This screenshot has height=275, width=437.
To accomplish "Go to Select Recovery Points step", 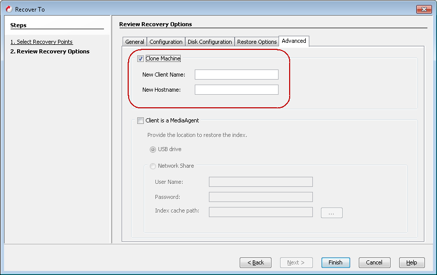I will 41,42.
